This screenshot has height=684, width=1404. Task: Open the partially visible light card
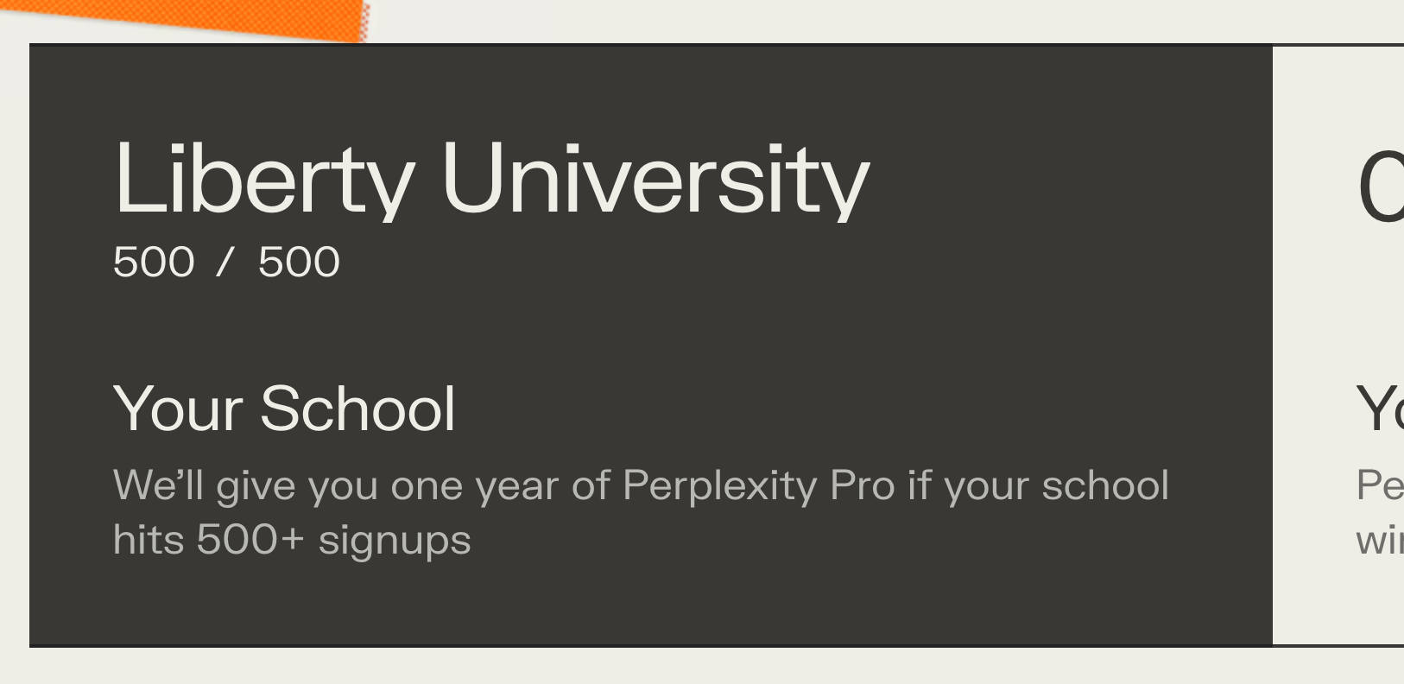pos(1338,345)
